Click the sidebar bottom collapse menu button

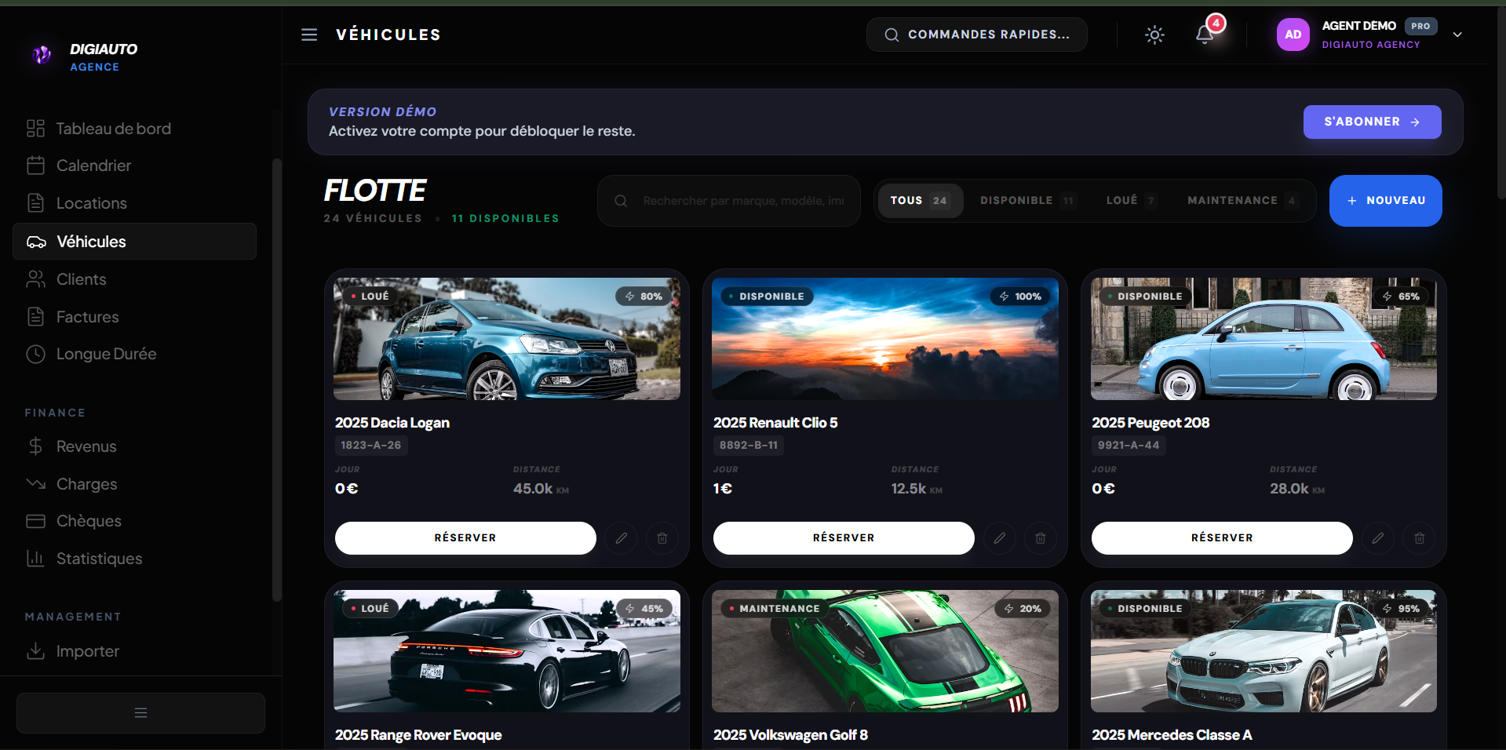140,713
